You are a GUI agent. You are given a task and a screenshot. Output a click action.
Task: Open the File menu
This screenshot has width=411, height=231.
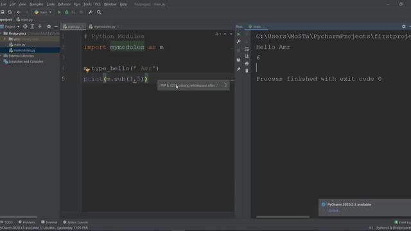coord(3,4)
